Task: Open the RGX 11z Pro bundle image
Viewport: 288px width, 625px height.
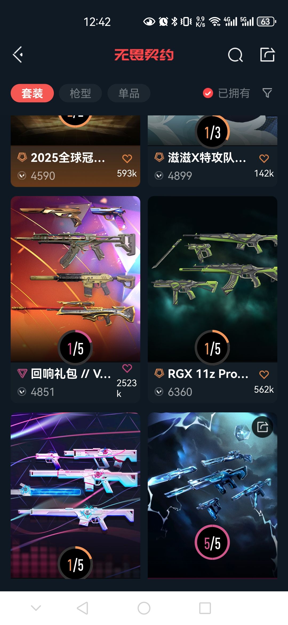Action: (213, 279)
